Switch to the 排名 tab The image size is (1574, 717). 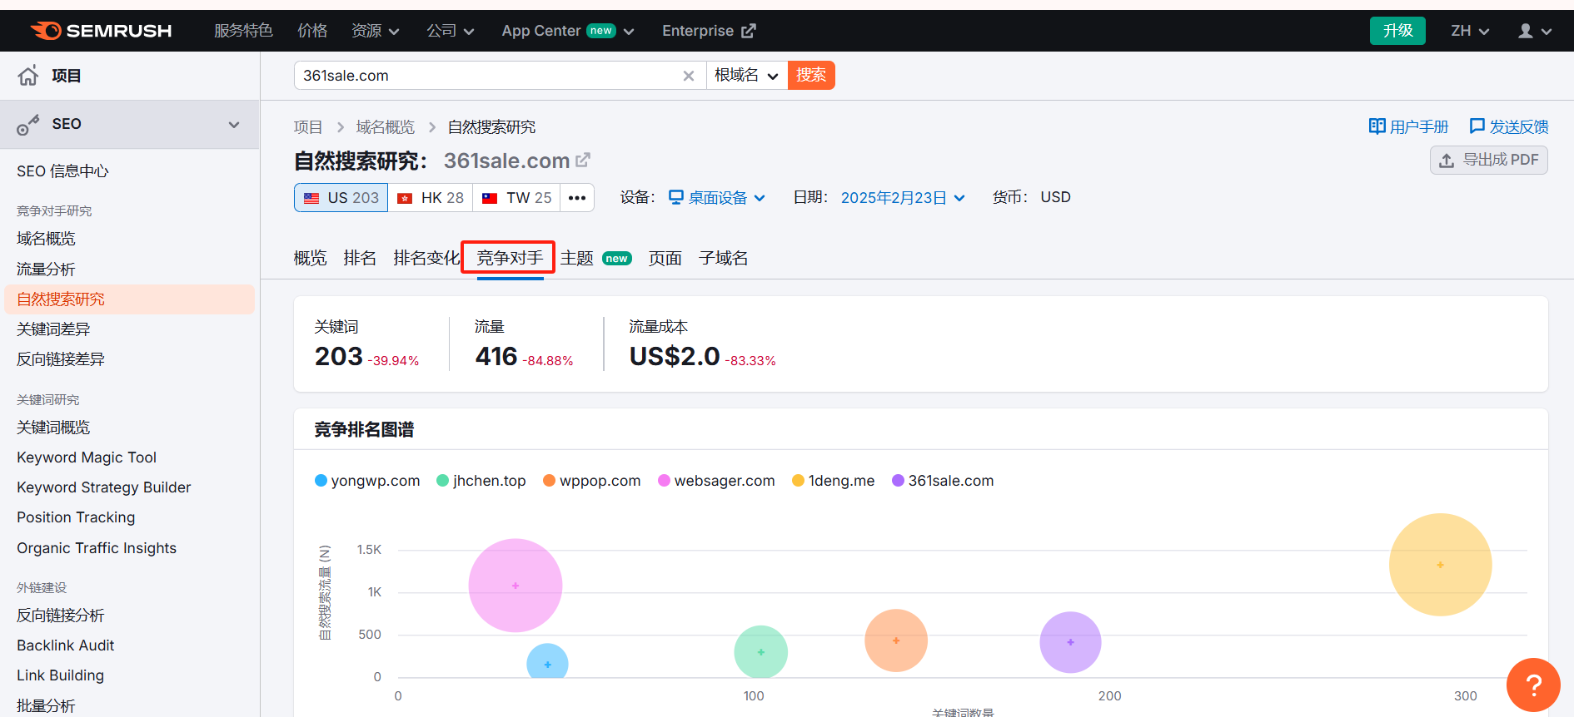coord(360,259)
